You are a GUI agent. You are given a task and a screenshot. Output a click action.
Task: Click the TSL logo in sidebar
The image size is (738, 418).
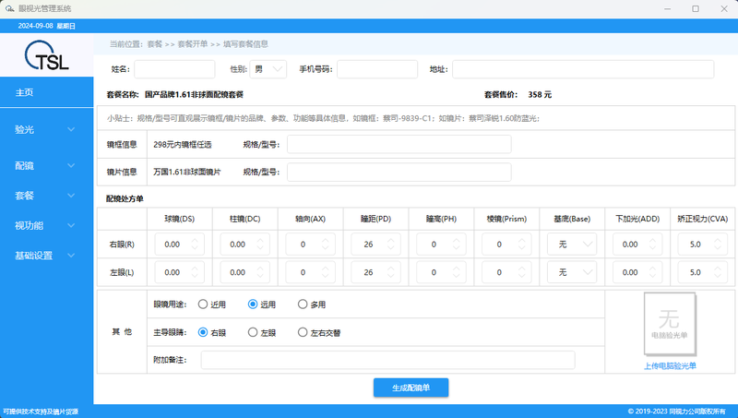pos(47,55)
